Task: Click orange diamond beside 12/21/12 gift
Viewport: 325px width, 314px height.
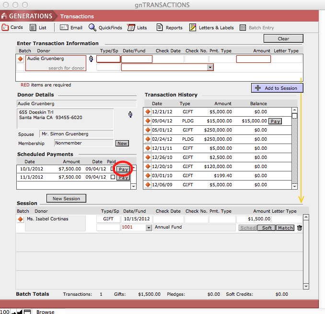Action: coord(148,112)
